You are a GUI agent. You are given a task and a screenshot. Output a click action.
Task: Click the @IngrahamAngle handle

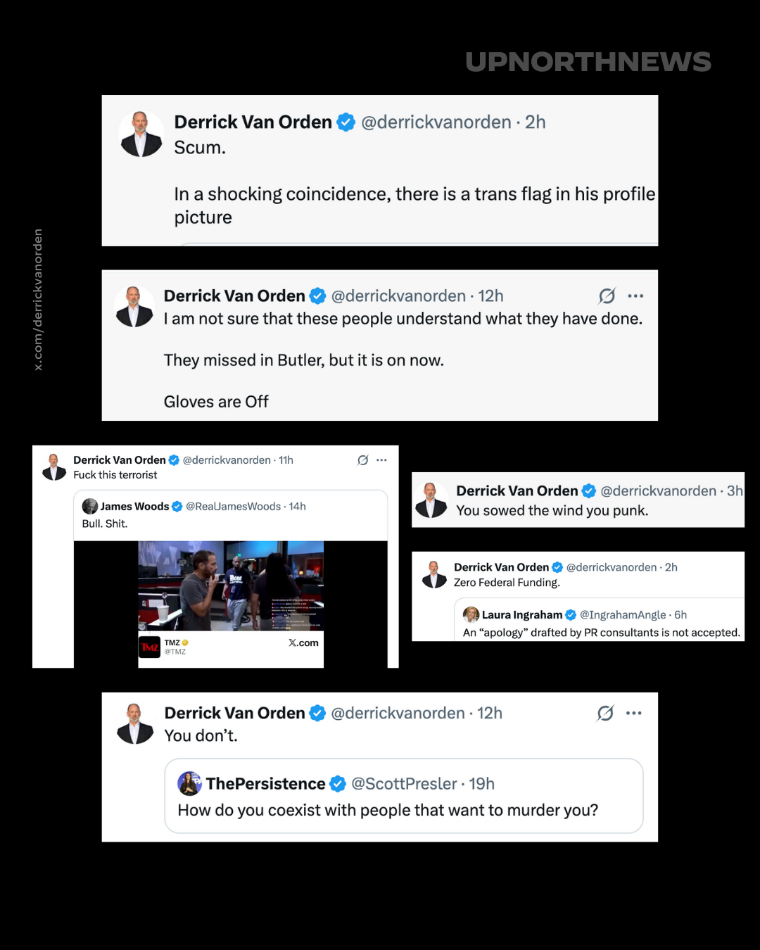click(623, 615)
